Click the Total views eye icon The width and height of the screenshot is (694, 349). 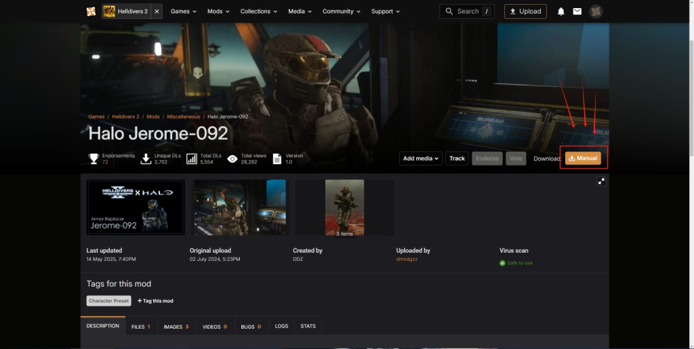point(232,159)
